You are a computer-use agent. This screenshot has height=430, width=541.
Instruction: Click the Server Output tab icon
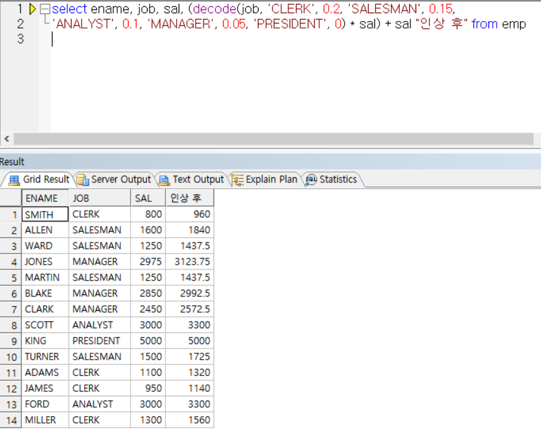tap(83, 180)
